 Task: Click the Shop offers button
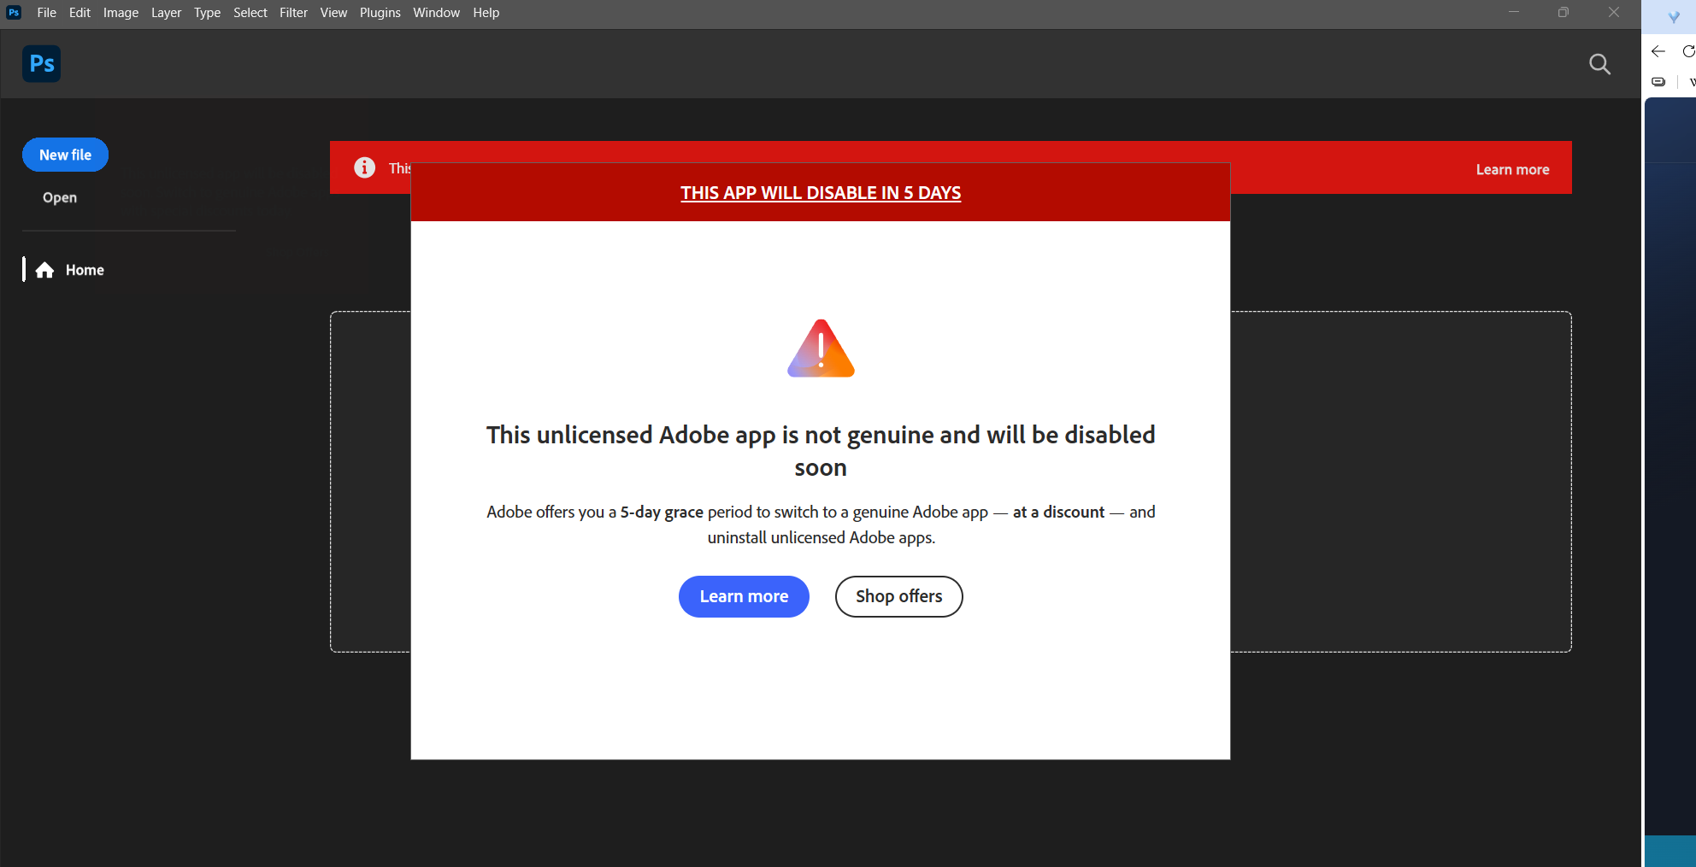pos(898,596)
